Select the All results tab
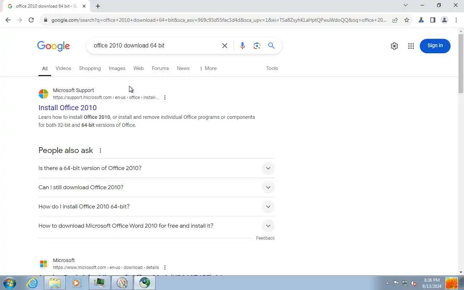 (45, 69)
